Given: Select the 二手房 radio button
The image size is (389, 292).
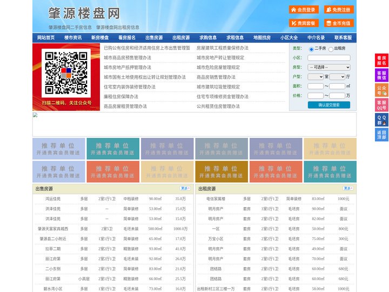Looking at the screenshot, I should pos(311,49).
